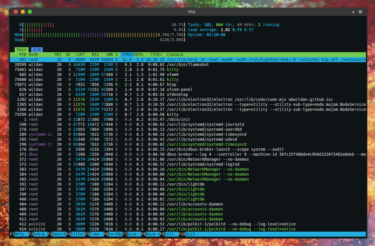
Task: Click the PRI column header
Action: (58, 55)
